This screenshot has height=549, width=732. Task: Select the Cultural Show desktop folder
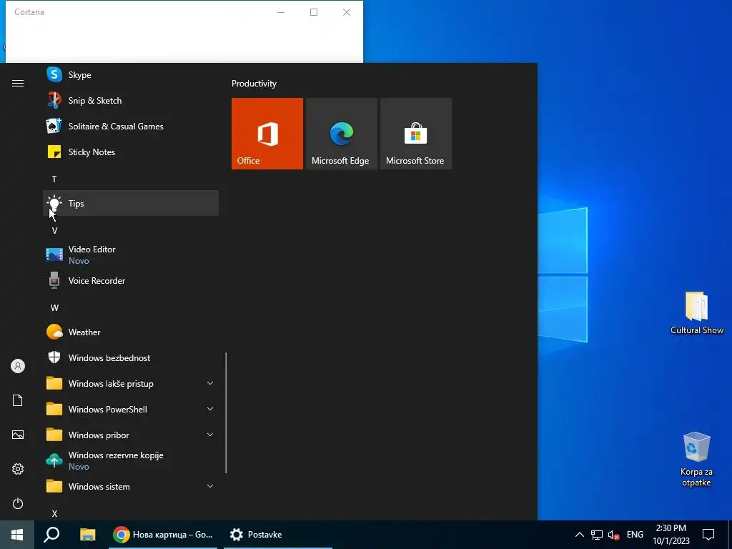tap(696, 313)
